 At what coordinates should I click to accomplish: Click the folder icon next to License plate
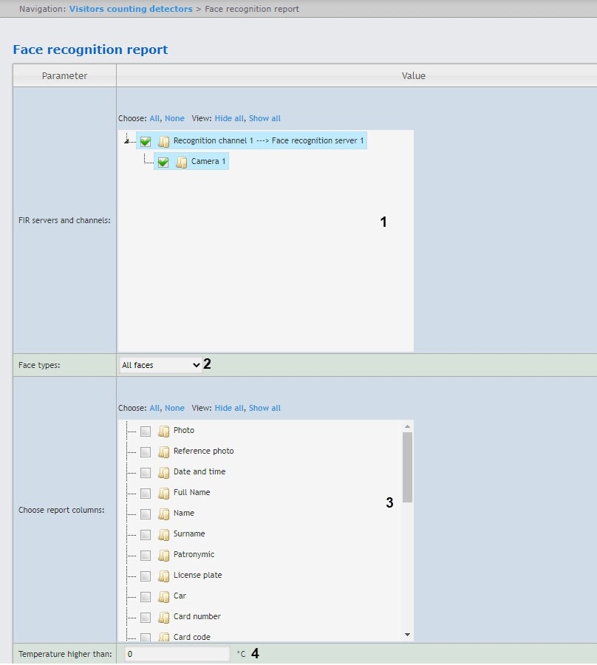point(164,576)
